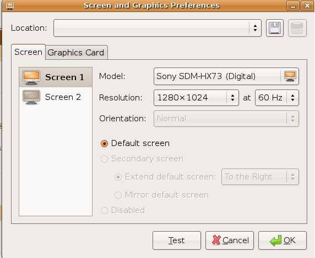Viewport: 315px width, 258px height.
Task: Switch to the Graphics Card tab
Action: [77, 53]
